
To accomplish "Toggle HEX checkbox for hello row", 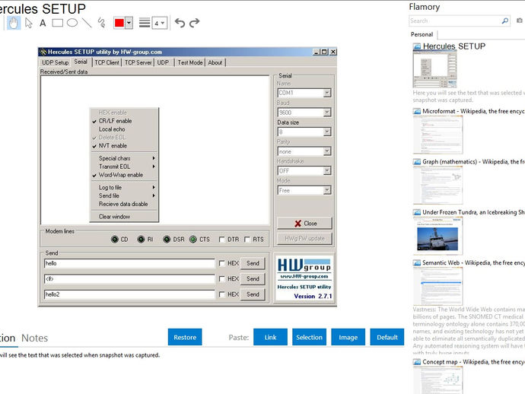I will (x=221, y=263).
